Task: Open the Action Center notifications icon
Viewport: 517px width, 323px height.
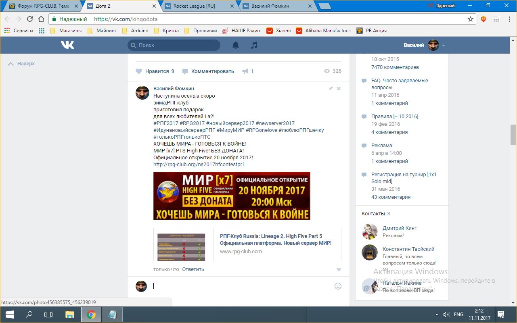Action: click(x=501, y=315)
